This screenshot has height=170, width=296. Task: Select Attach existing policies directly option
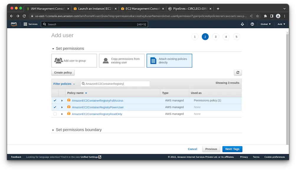169,61
